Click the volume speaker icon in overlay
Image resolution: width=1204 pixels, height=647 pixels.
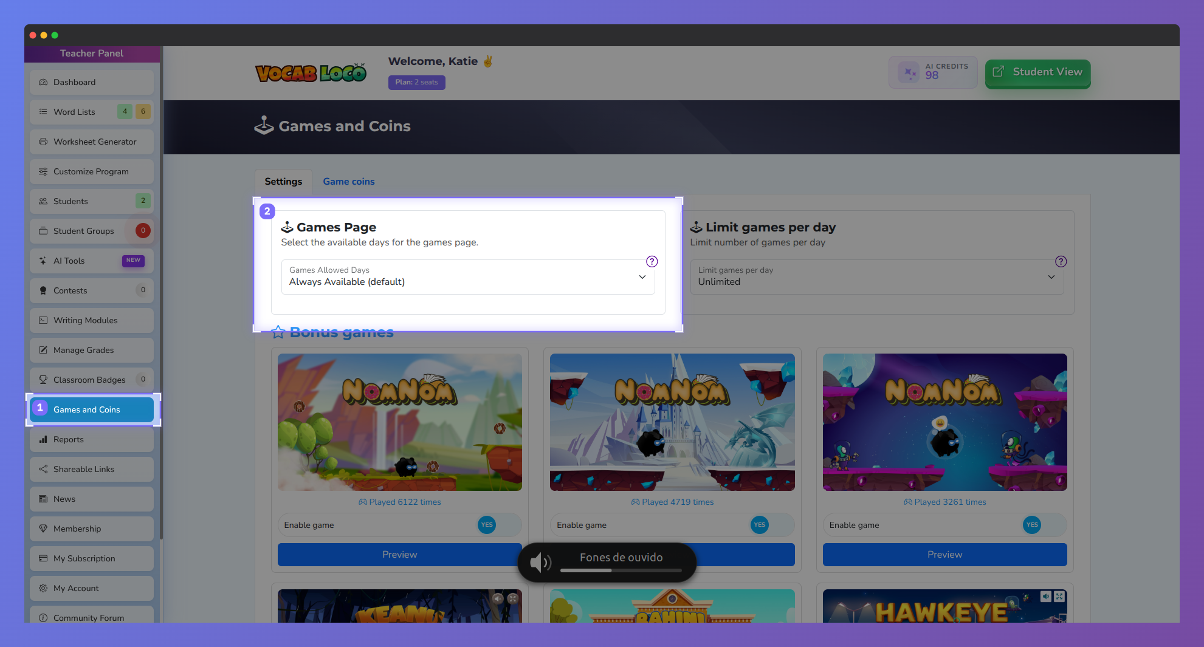pos(540,563)
